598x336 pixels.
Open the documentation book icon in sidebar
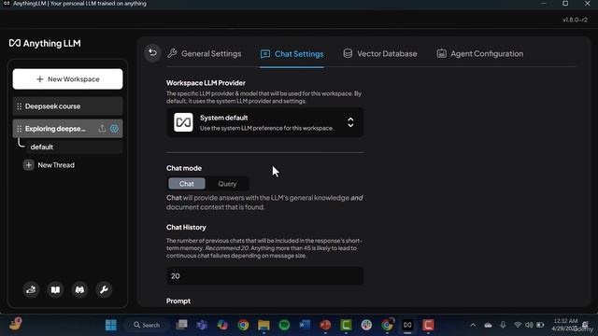click(x=55, y=290)
